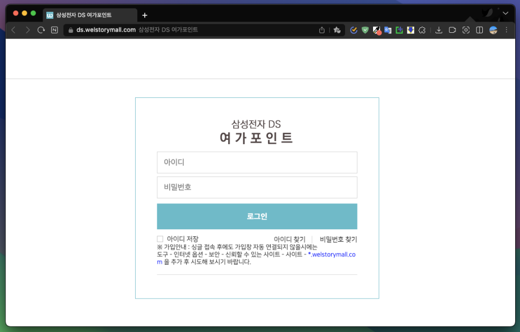The width and height of the screenshot is (520, 332).
Task: Open the 아이디 찾기 link
Action: pyautogui.click(x=290, y=239)
